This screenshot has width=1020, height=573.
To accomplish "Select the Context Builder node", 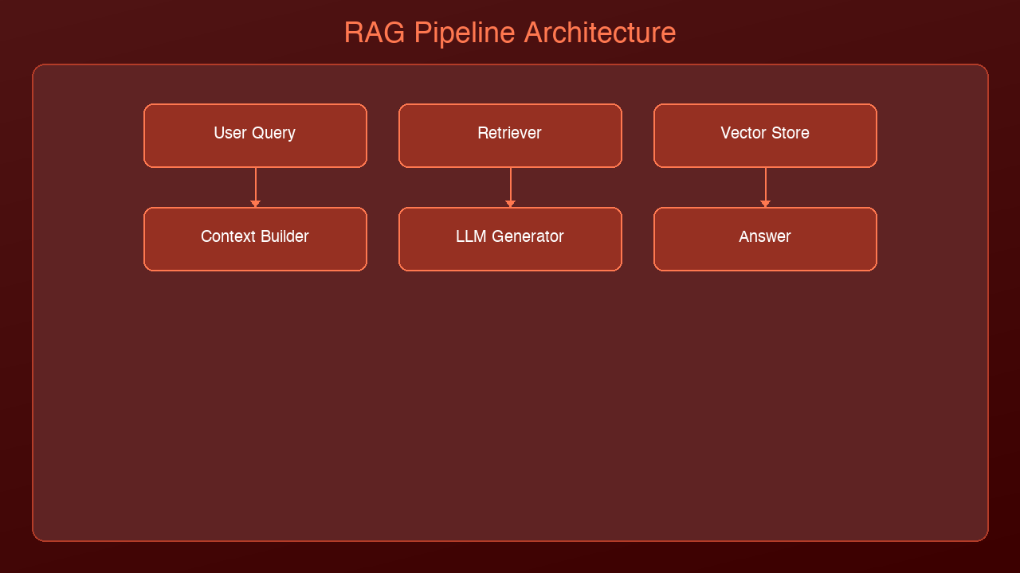I will tap(255, 239).
